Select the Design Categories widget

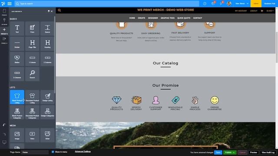(x=47, y=112)
